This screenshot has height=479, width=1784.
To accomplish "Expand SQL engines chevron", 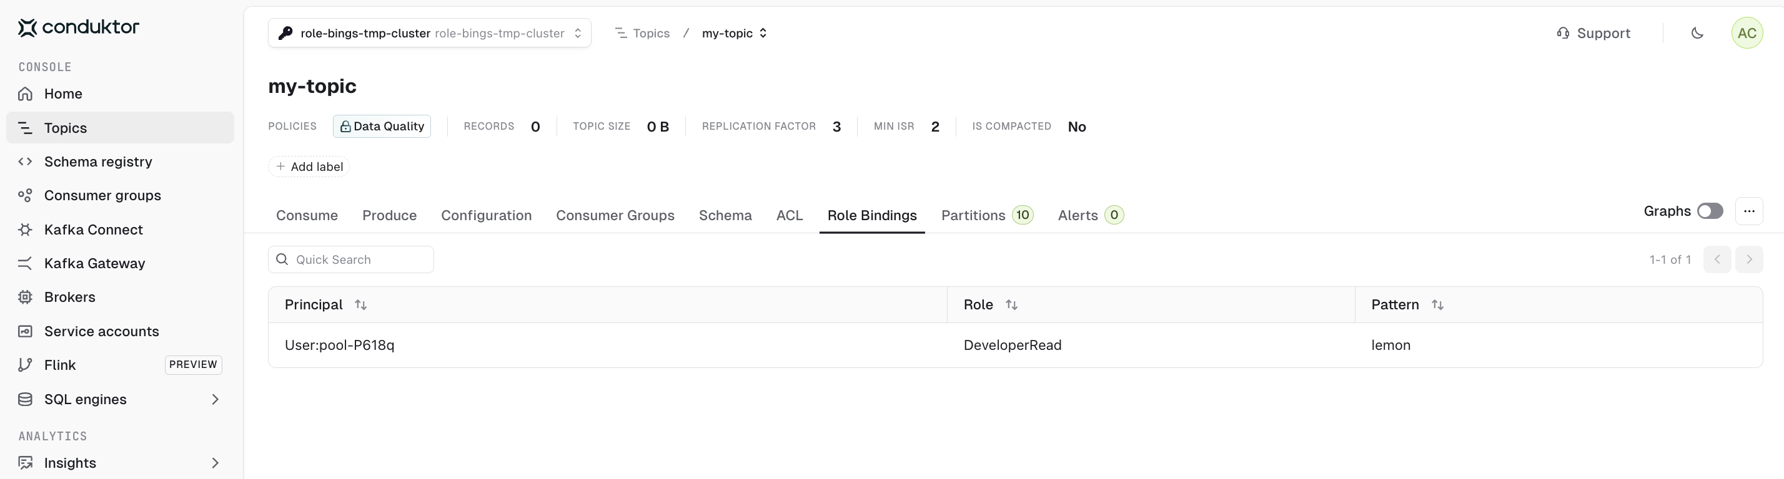I will (x=215, y=400).
